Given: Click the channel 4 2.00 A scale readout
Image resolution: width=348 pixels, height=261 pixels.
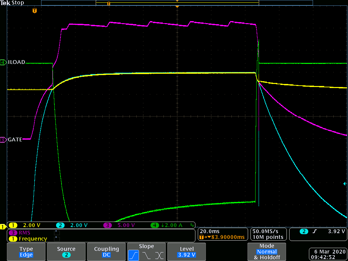Looking at the screenshot, I should 172,225.
